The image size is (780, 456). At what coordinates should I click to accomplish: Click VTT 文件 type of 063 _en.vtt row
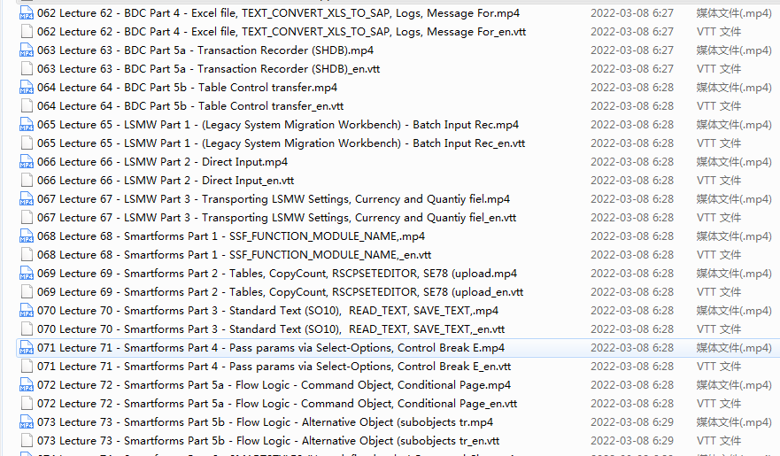point(719,69)
